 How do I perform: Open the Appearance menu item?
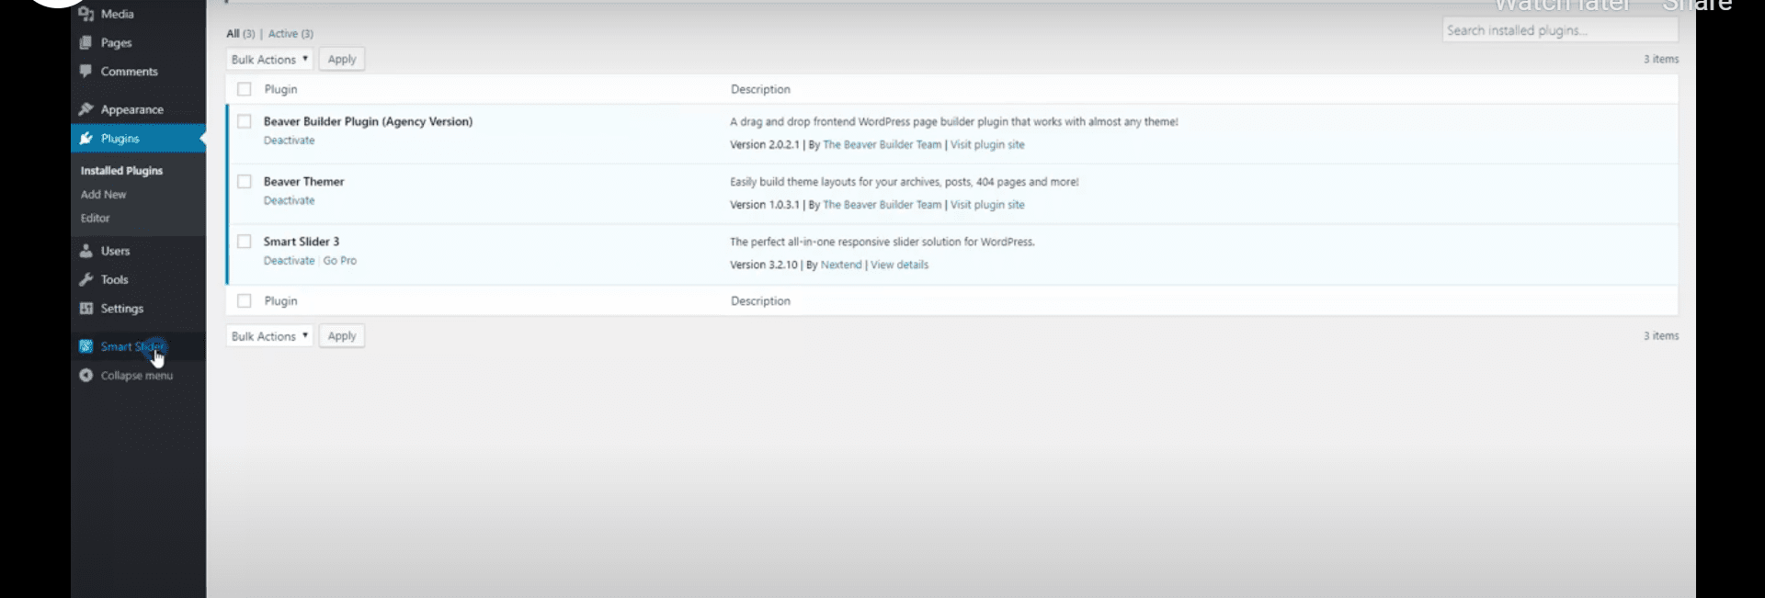(132, 109)
